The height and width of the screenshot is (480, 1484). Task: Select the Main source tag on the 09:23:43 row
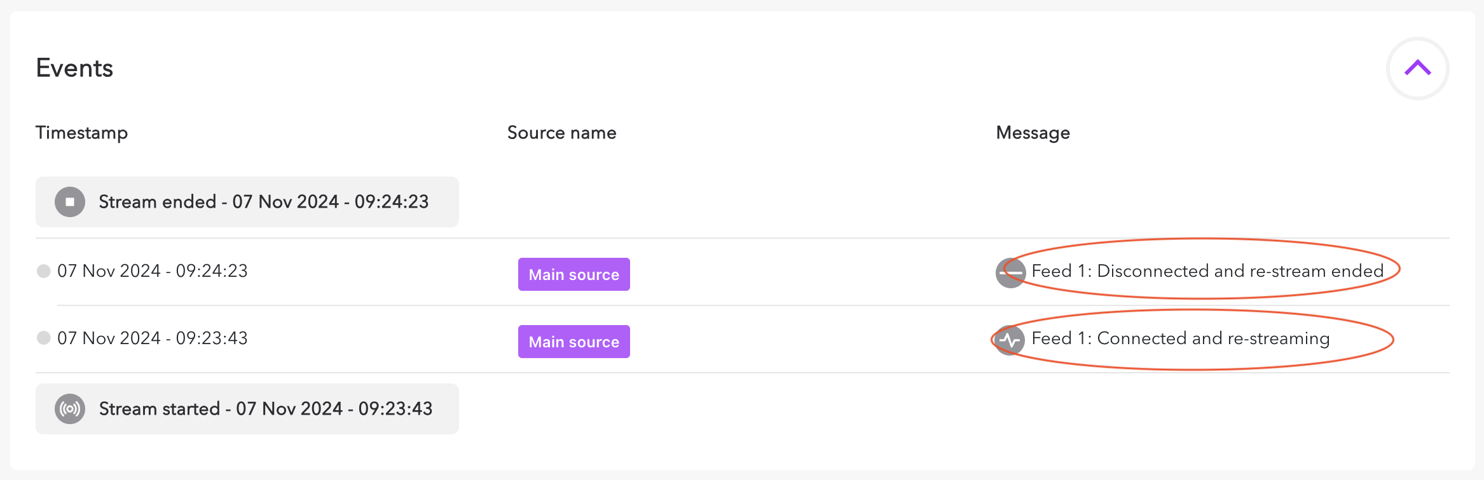[x=574, y=342]
